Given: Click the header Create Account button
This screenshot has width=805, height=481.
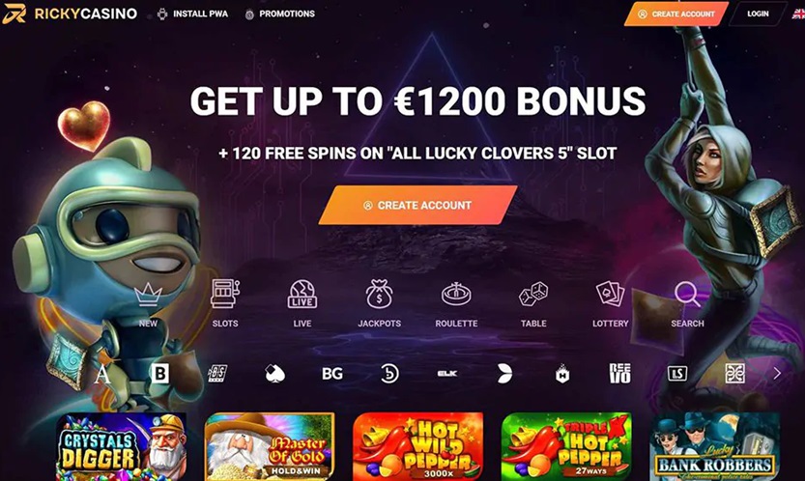Looking at the screenshot, I should 676,14.
